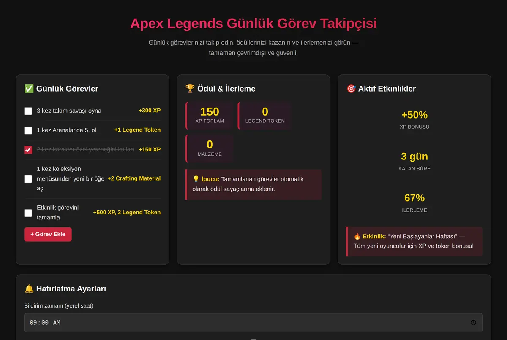
Task: Click the '+ Görev Ekle' button
Action: pos(48,234)
